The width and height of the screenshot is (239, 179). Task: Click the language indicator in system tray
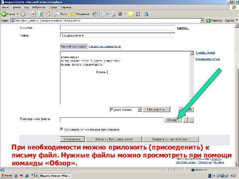click(210, 176)
